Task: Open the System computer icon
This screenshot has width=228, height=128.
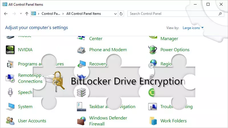Action: [10, 107]
